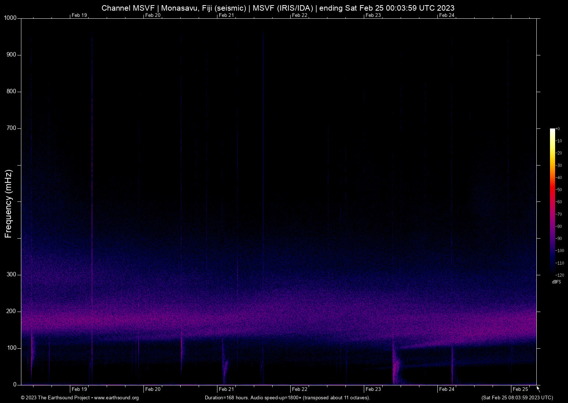
Task: Click "Feb 23" on the bottom time axis
Action: 373,389
